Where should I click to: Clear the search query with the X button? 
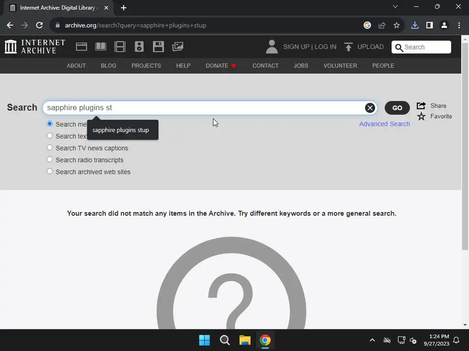tap(370, 108)
